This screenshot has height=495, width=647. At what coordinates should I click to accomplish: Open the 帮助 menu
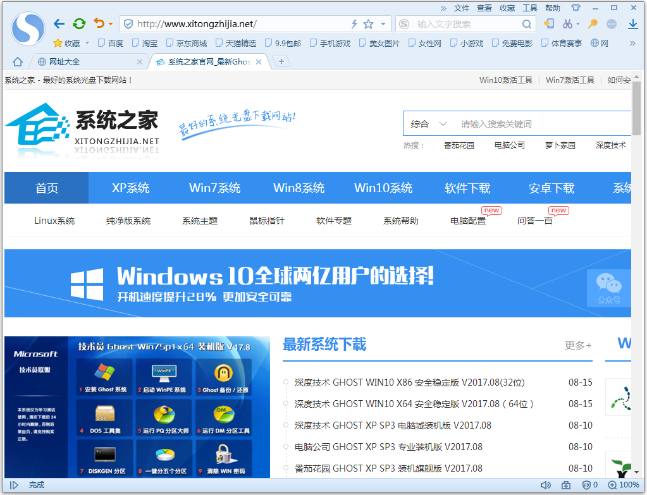pos(553,8)
